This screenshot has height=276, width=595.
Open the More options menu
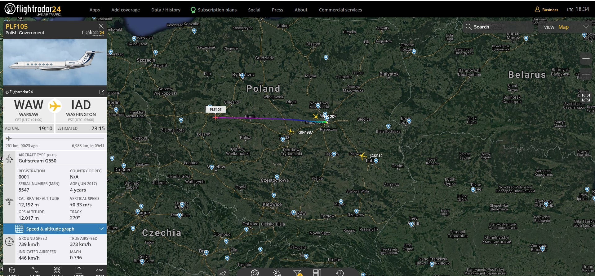tap(100, 271)
